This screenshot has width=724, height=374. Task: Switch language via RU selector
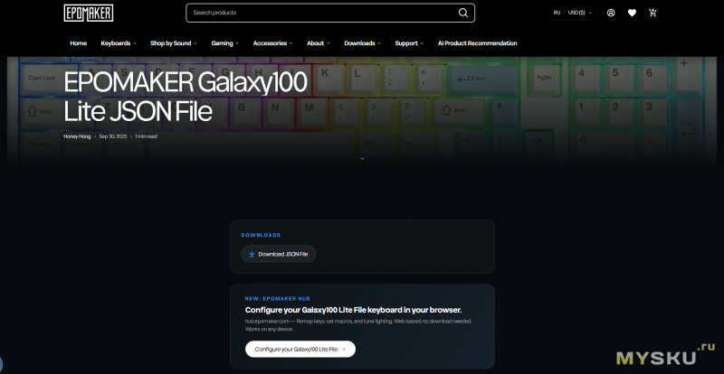pos(557,13)
